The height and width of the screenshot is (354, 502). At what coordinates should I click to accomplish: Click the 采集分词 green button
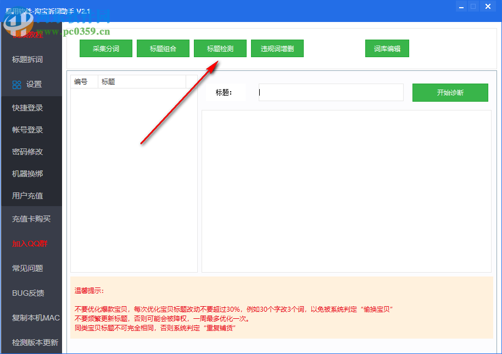[x=105, y=48]
